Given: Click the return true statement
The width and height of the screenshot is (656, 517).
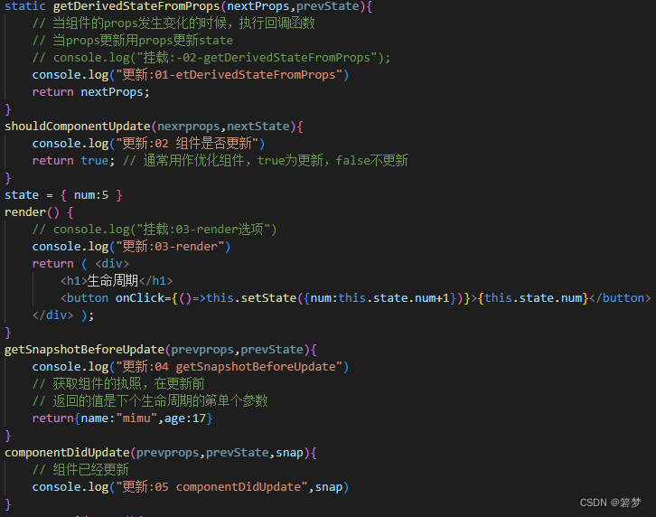Looking at the screenshot, I should point(73,161).
